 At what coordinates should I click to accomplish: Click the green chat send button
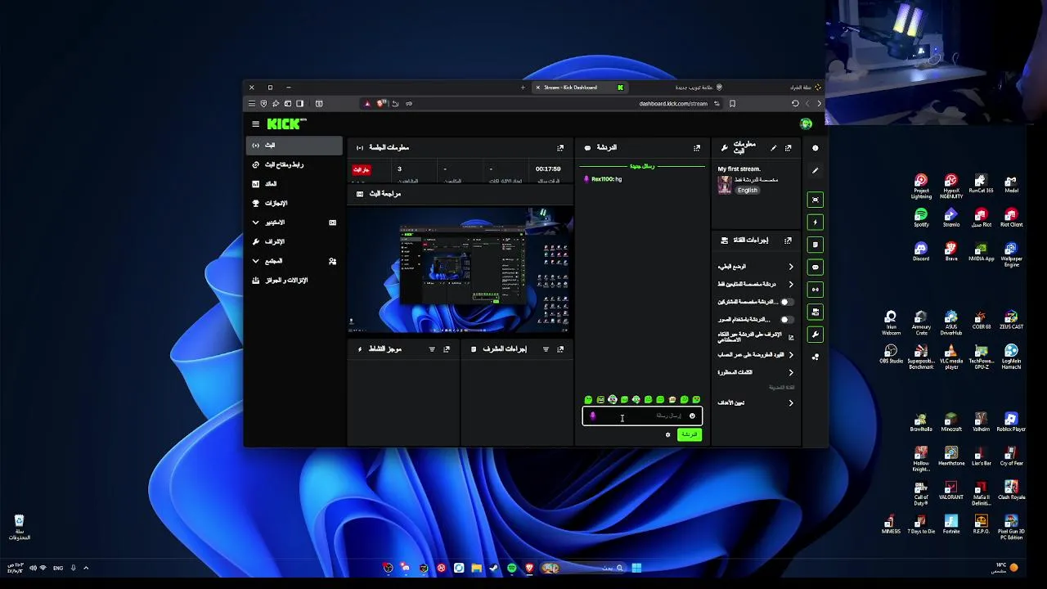pyautogui.click(x=690, y=434)
